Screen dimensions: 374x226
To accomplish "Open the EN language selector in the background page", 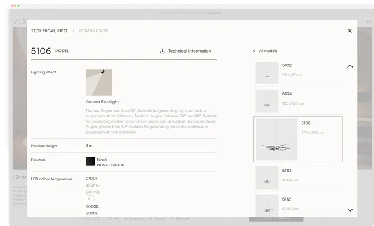I will coord(369,21).
